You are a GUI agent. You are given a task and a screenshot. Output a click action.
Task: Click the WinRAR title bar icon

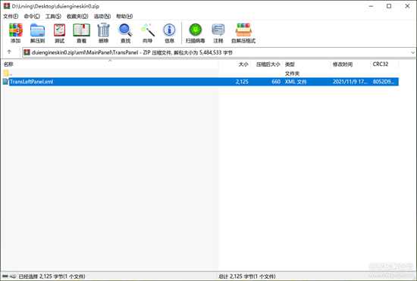tap(7, 6)
